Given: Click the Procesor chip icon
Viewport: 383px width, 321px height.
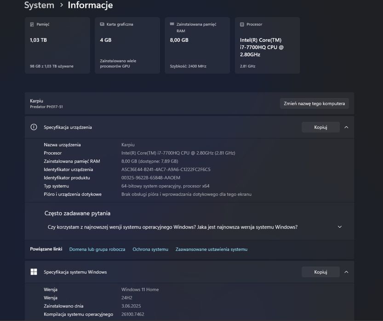Looking at the screenshot, I should [x=242, y=24].
